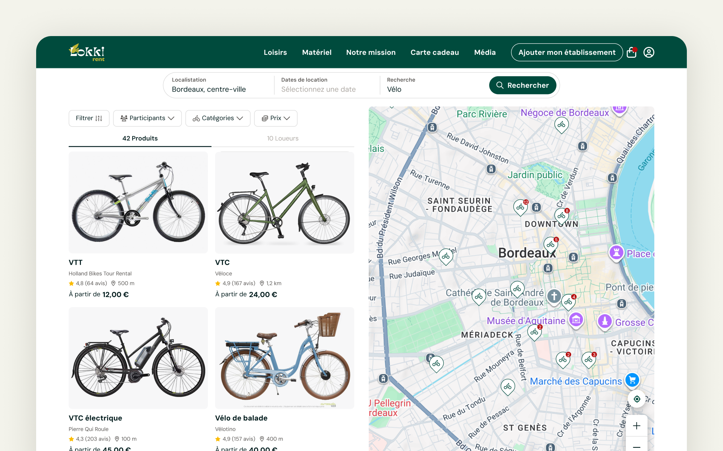Click the Véloce renter name

tap(223, 273)
